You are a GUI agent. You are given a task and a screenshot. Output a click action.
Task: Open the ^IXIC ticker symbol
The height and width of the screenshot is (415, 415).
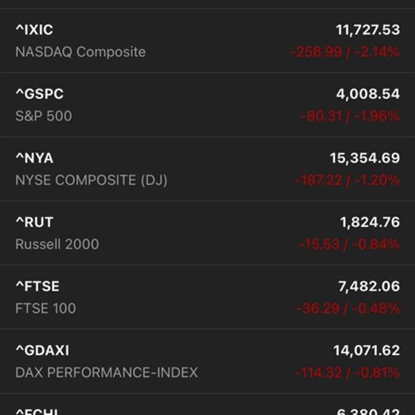[35, 30]
